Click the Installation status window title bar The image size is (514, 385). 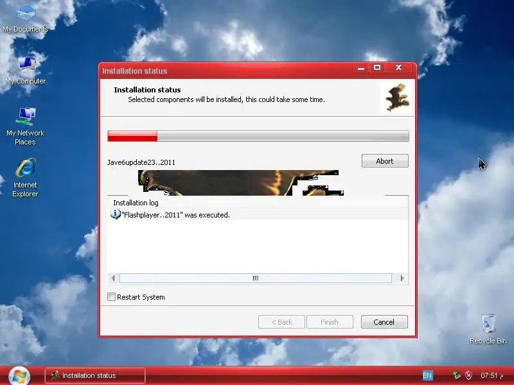226,71
